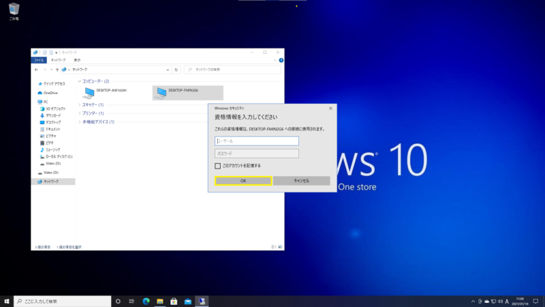The height and width of the screenshot is (307, 545).
Task: Open File Explorer taskbar icon
Action: [x=160, y=302]
